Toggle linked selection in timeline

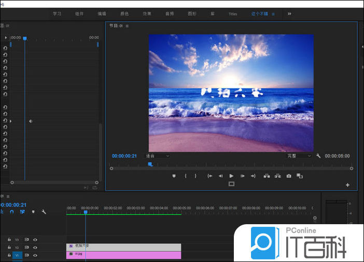pyautogui.click(x=22, y=212)
